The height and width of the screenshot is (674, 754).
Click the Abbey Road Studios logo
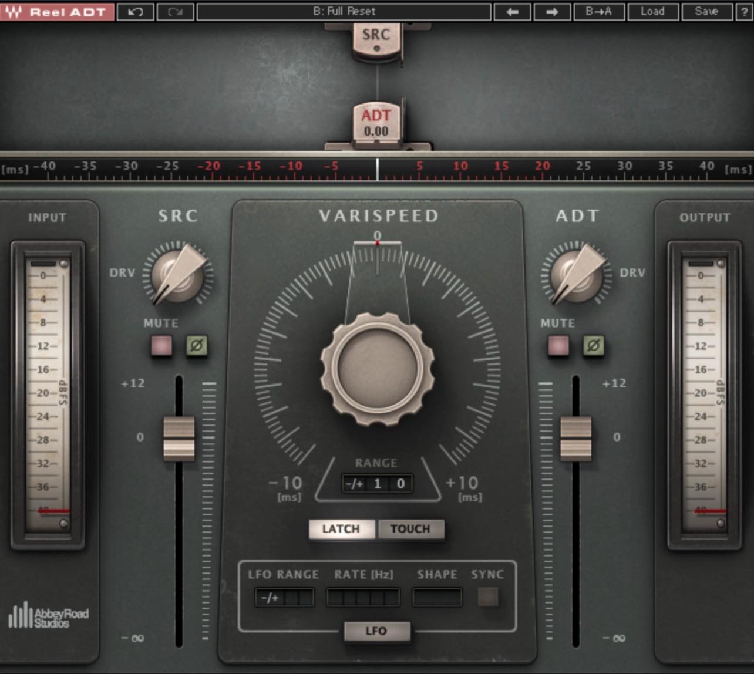48,615
